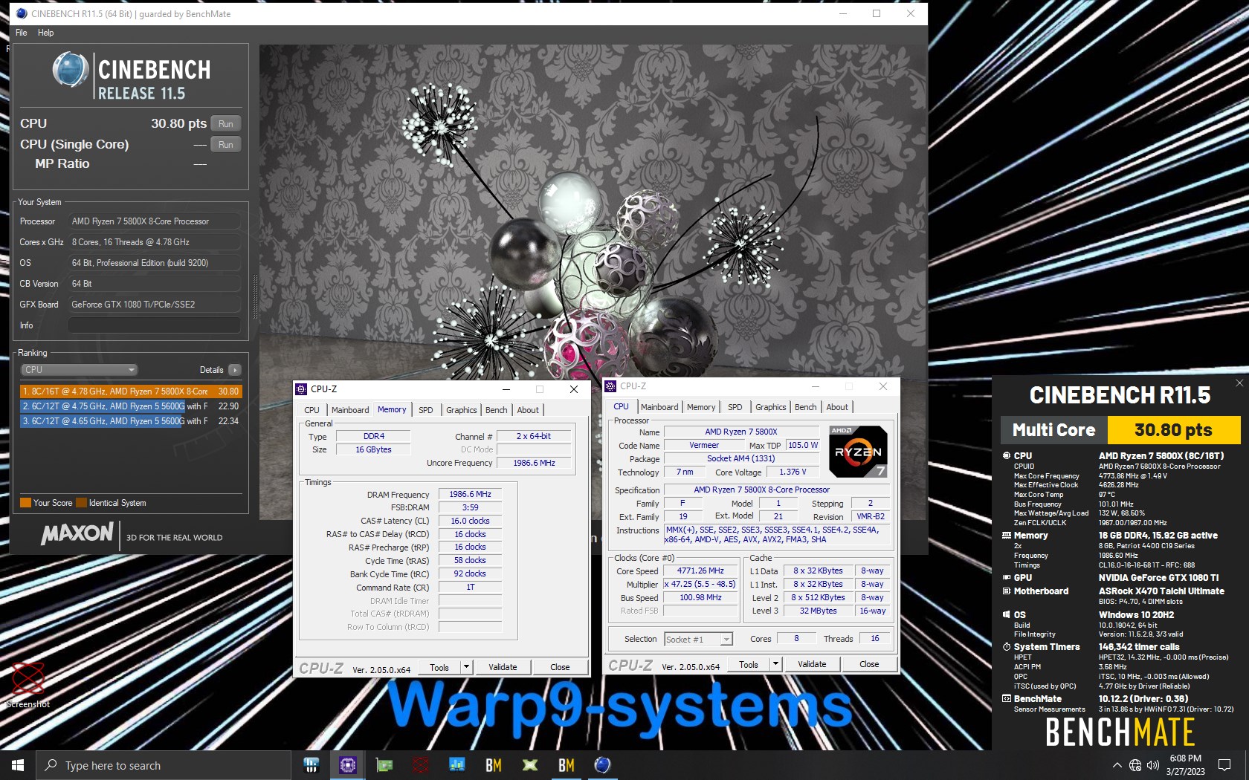Click the System Timers stopwatch icon
This screenshot has width=1249, height=780.
[1007, 647]
